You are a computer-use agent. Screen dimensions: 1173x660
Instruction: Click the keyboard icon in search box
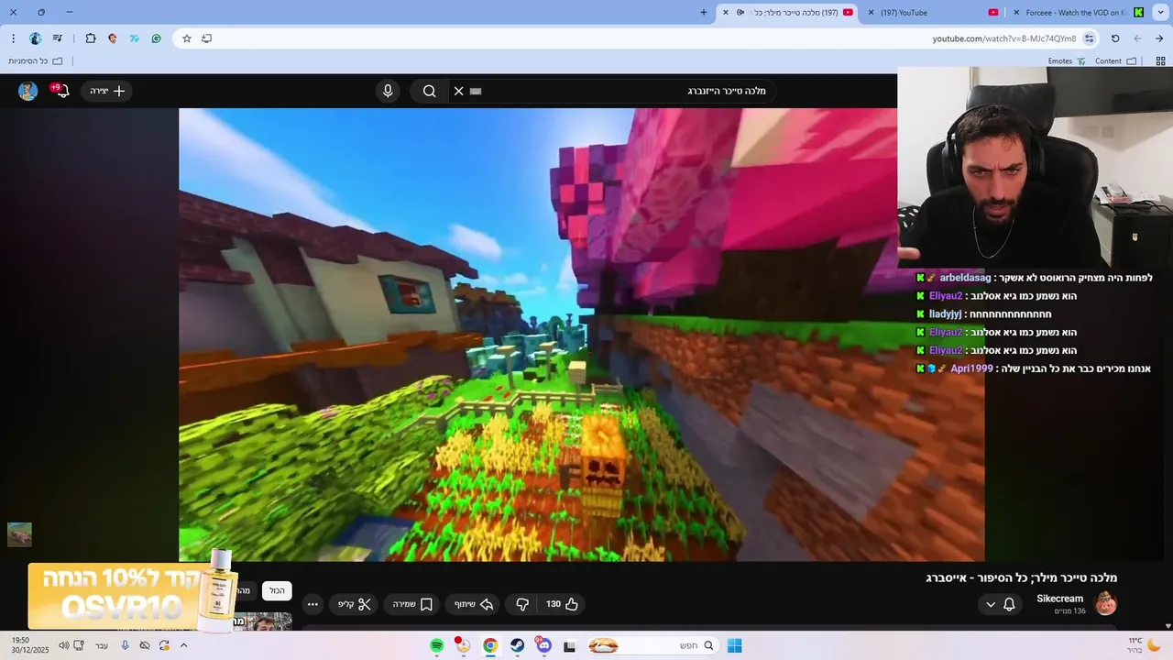pos(476,91)
